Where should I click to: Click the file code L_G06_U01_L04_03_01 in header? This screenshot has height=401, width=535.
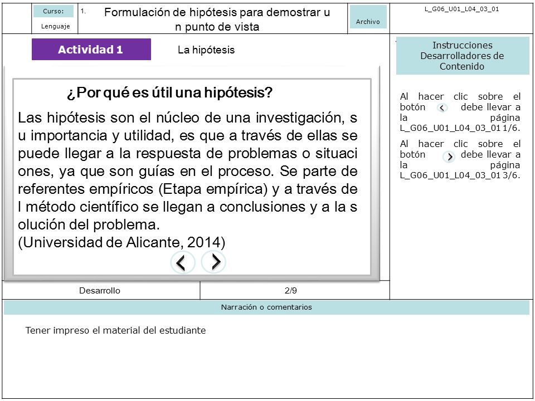pyautogui.click(x=461, y=9)
